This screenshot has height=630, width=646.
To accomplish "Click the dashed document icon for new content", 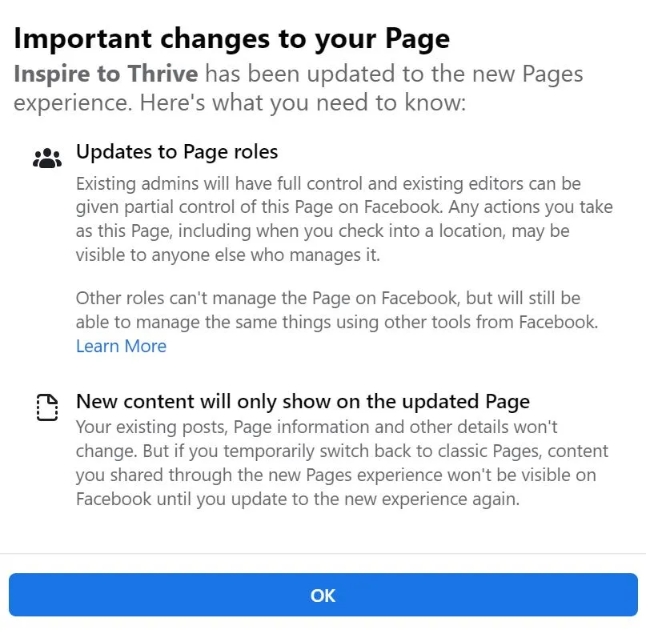I will [x=47, y=407].
